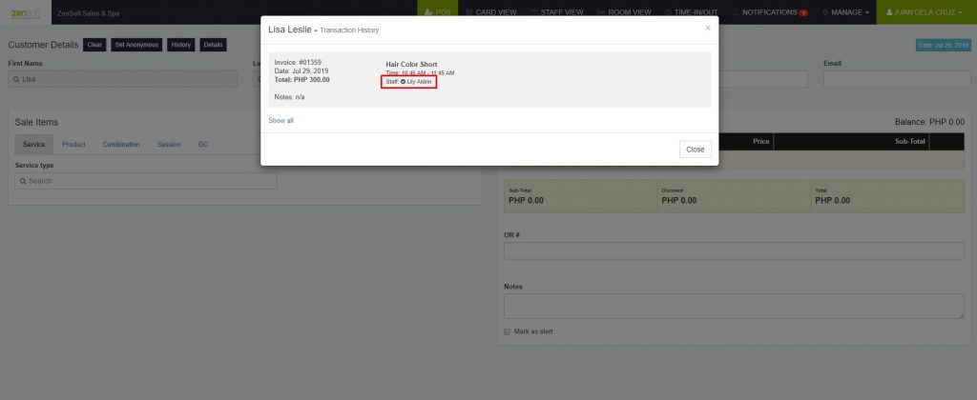Click the date badge Jul 29, 2019

(x=943, y=46)
